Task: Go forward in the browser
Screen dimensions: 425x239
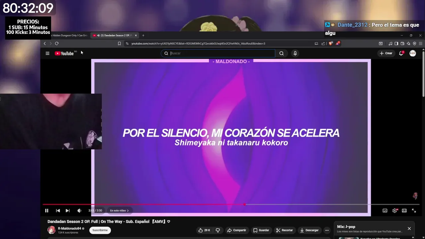Action: coord(50,43)
